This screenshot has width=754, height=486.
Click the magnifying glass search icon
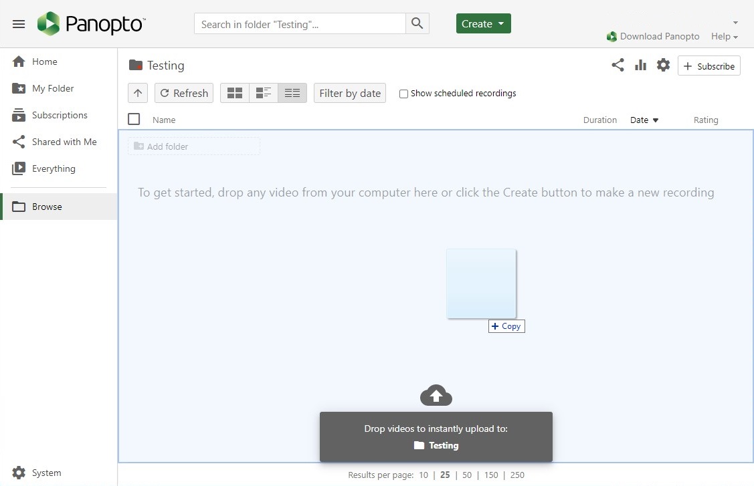417,23
